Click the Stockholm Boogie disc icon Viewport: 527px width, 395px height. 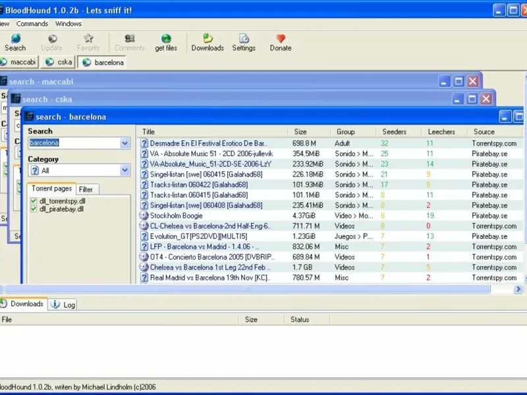[144, 215]
